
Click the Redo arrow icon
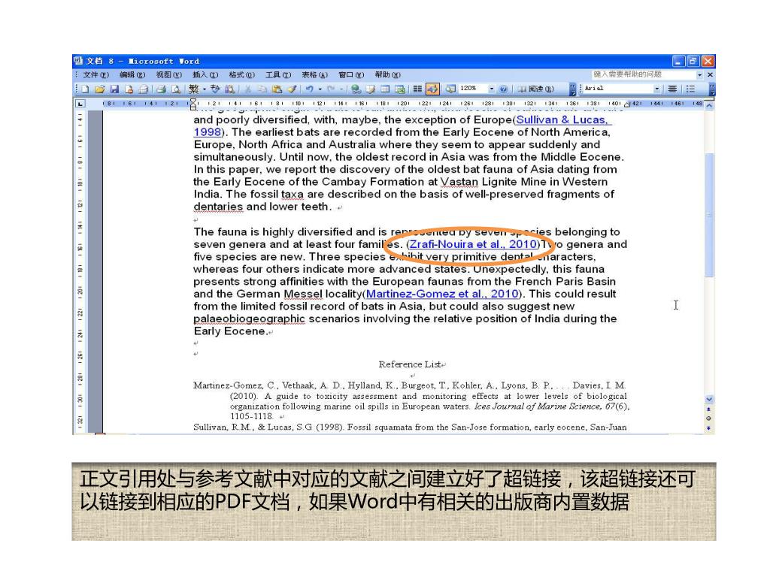(x=331, y=89)
